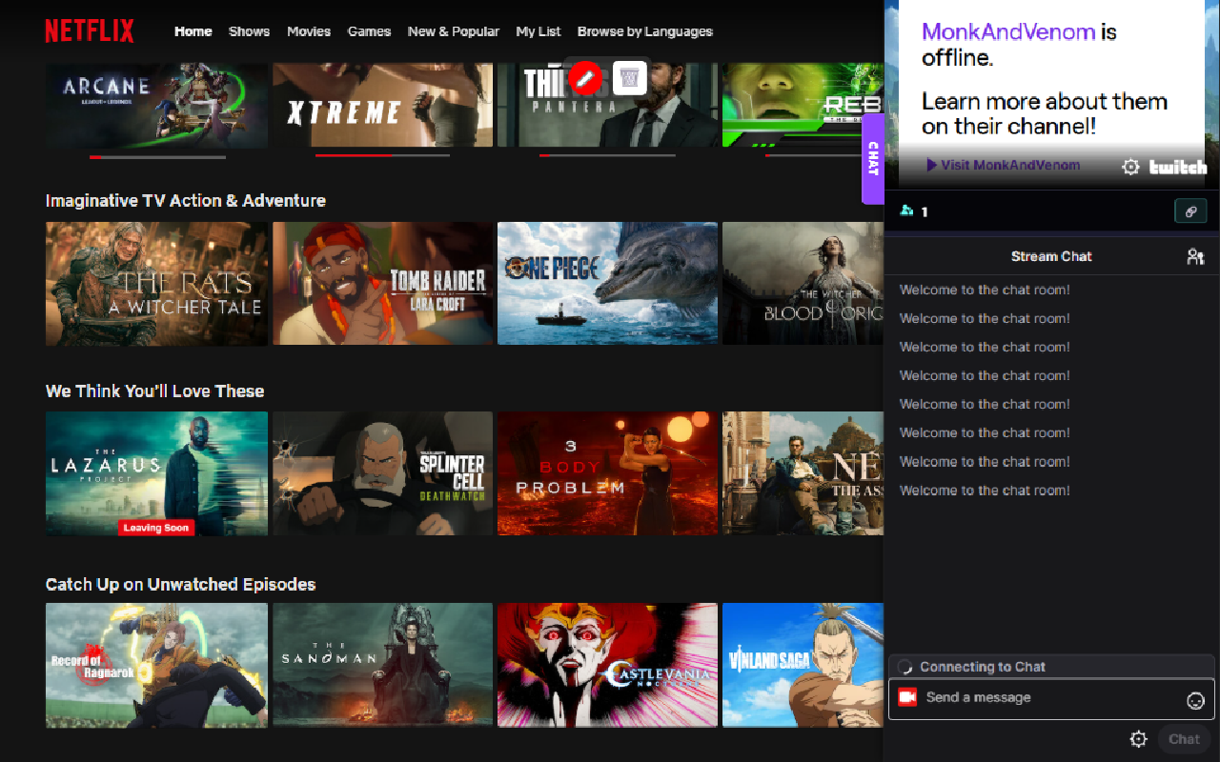Select the red pencil edit icon
The image size is (1220, 762).
(x=586, y=77)
